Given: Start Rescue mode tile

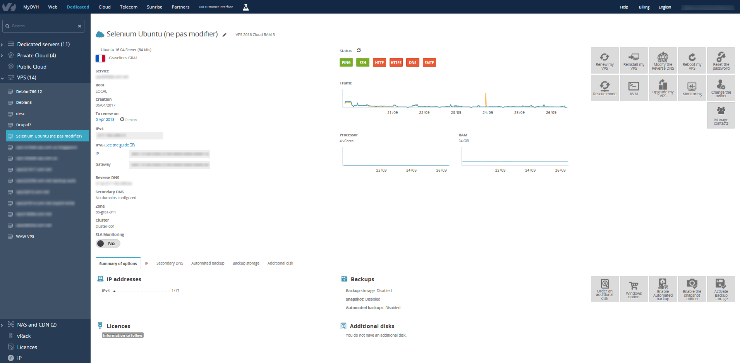Looking at the screenshot, I should click(604, 88).
